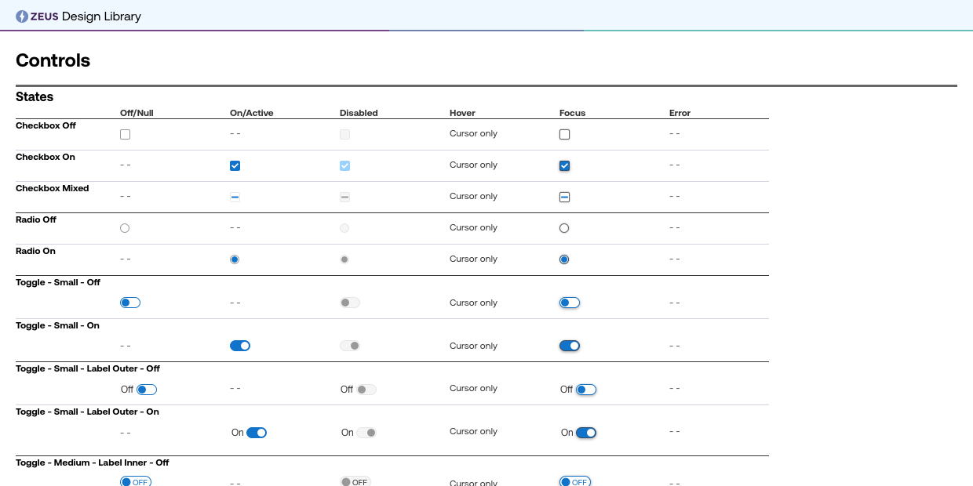Disable the Label Outer On toggle in On/Active column

[257, 433]
